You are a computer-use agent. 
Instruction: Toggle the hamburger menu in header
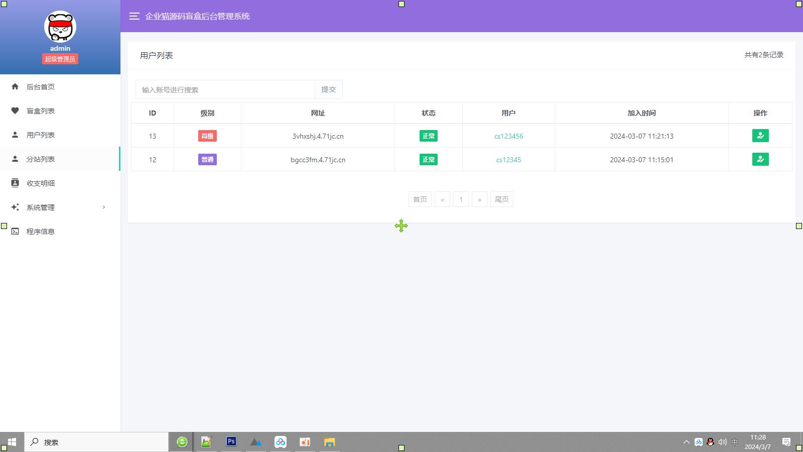pos(134,16)
